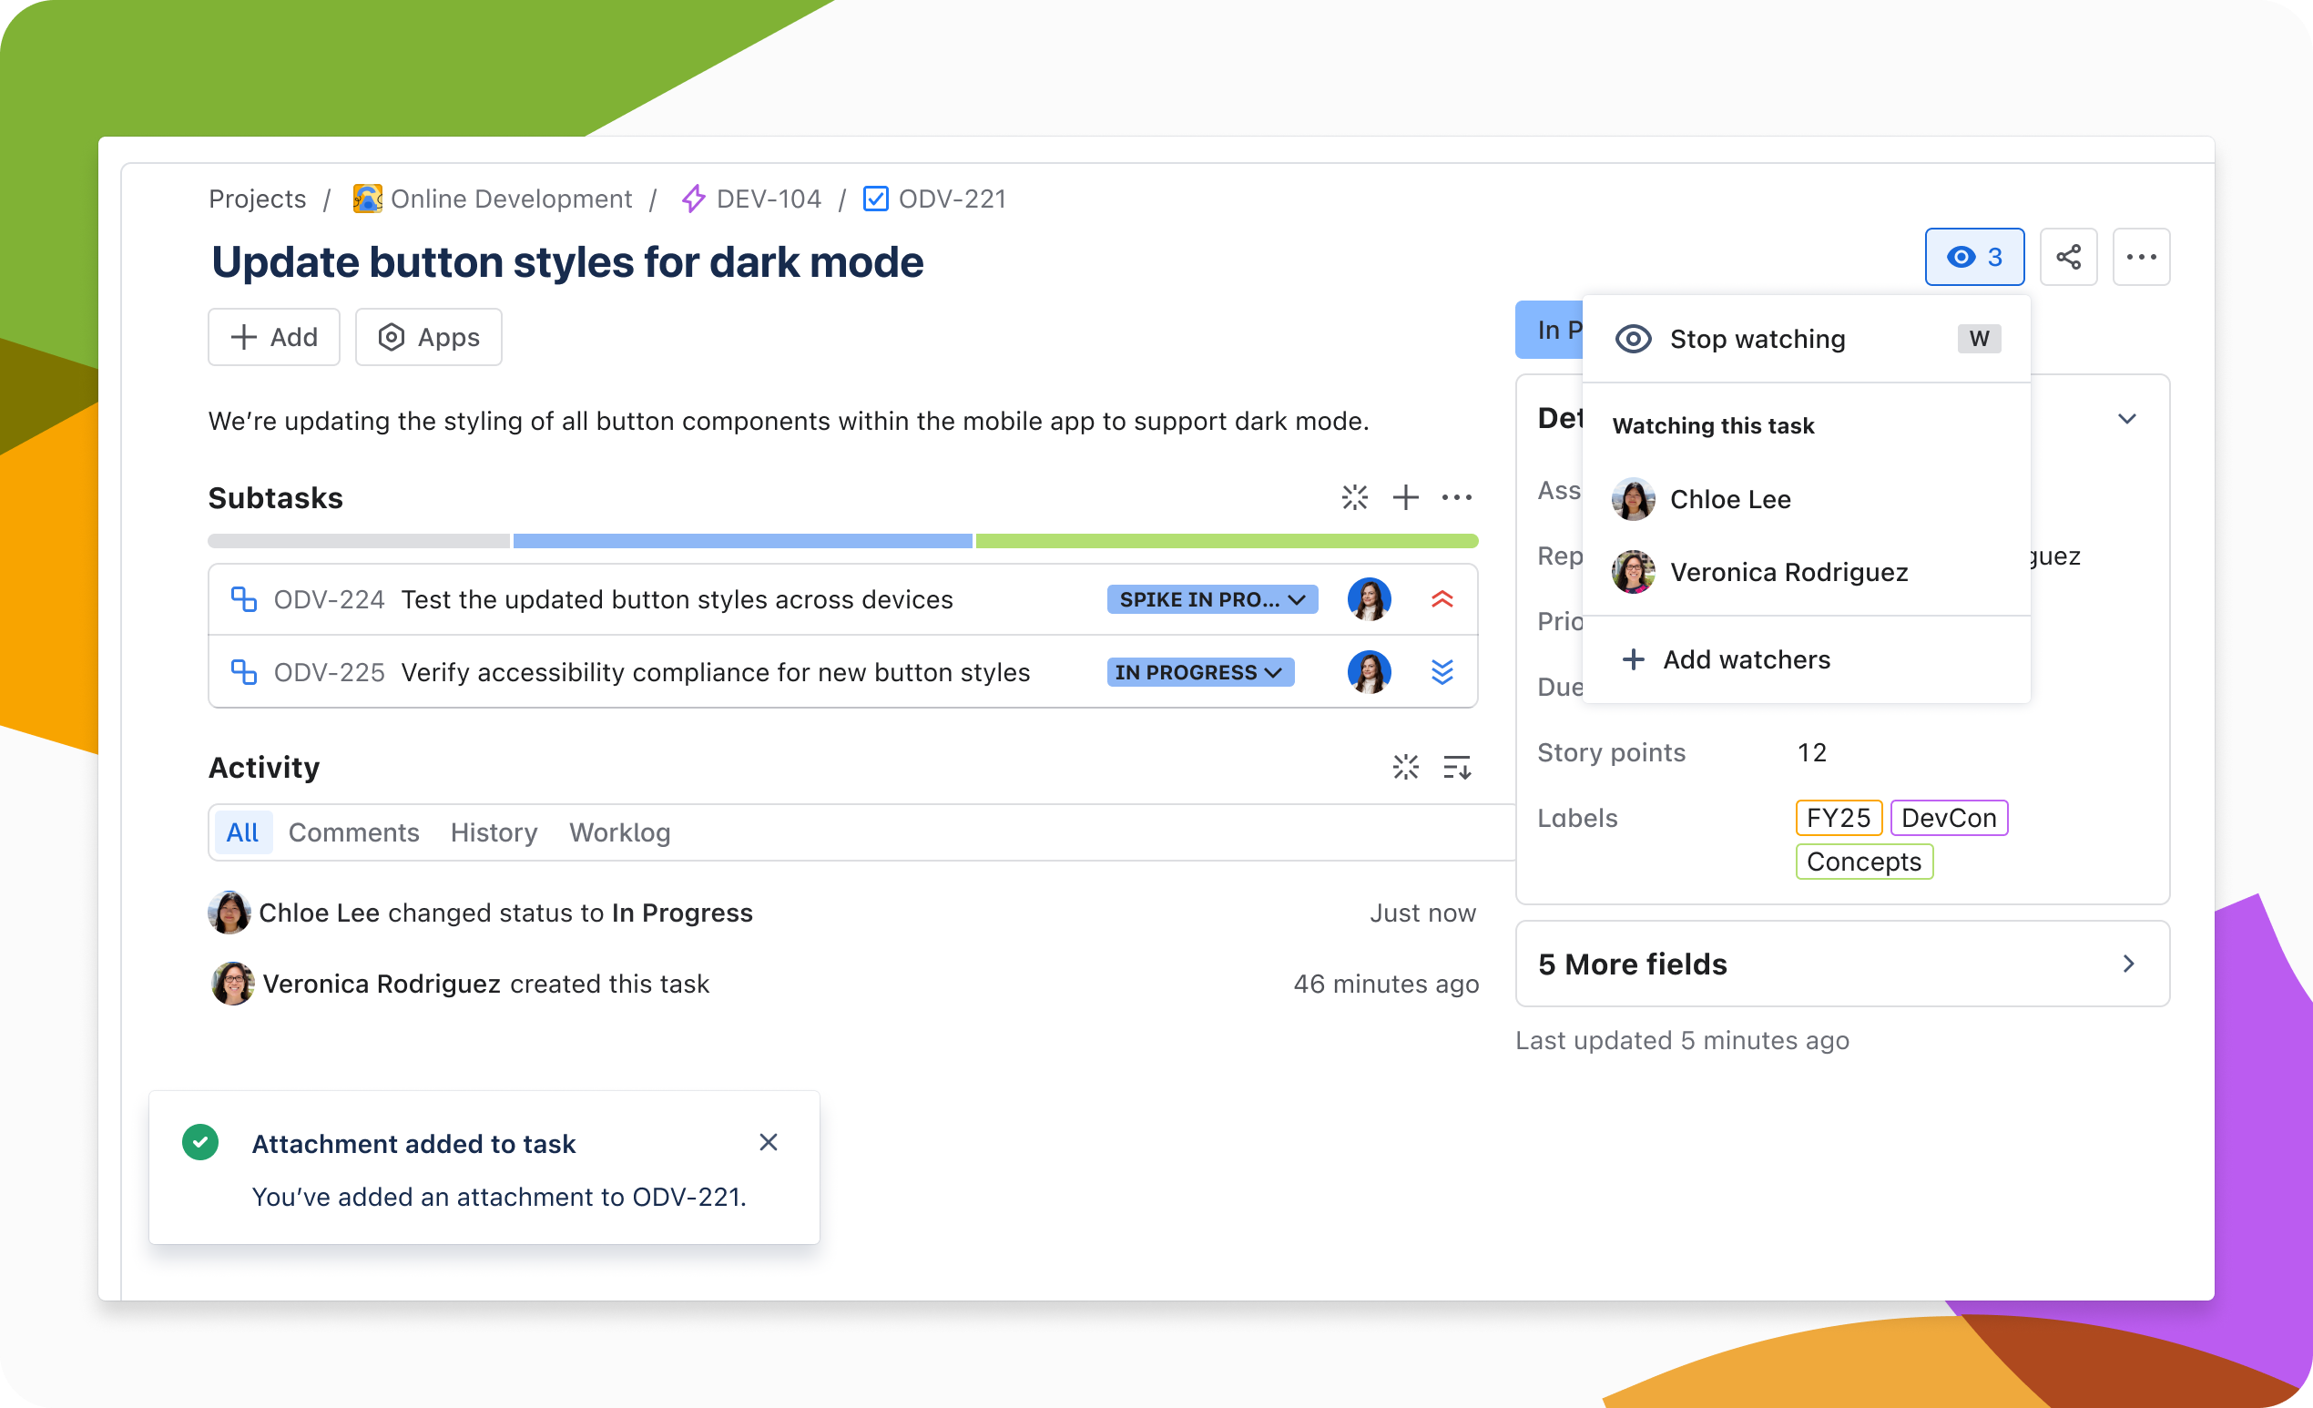Switch to the Comments tab in Activity
The image size is (2313, 1408).
tap(354, 832)
